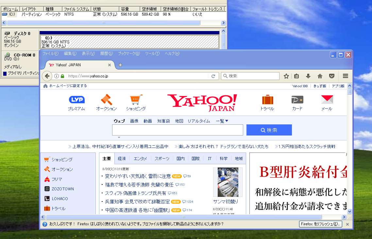Image resolution: width=372 pixels, height=239 pixels.
Task: Click the Firefox をリフレッシュ button
Action: [x=321, y=224]
